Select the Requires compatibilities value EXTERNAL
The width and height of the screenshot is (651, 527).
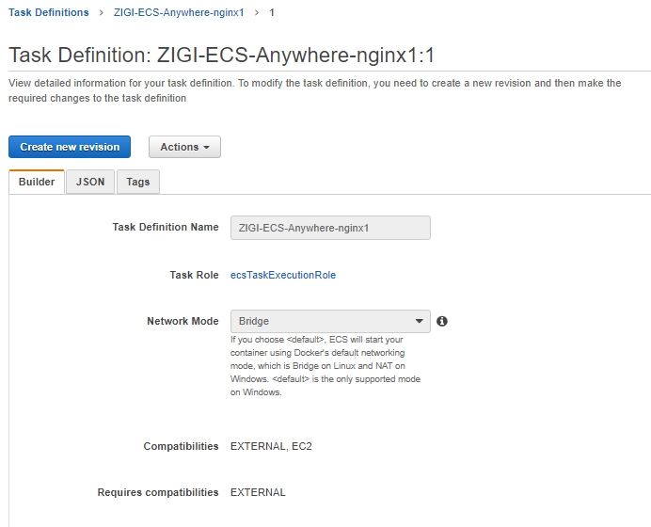click(x=258, y=492)
